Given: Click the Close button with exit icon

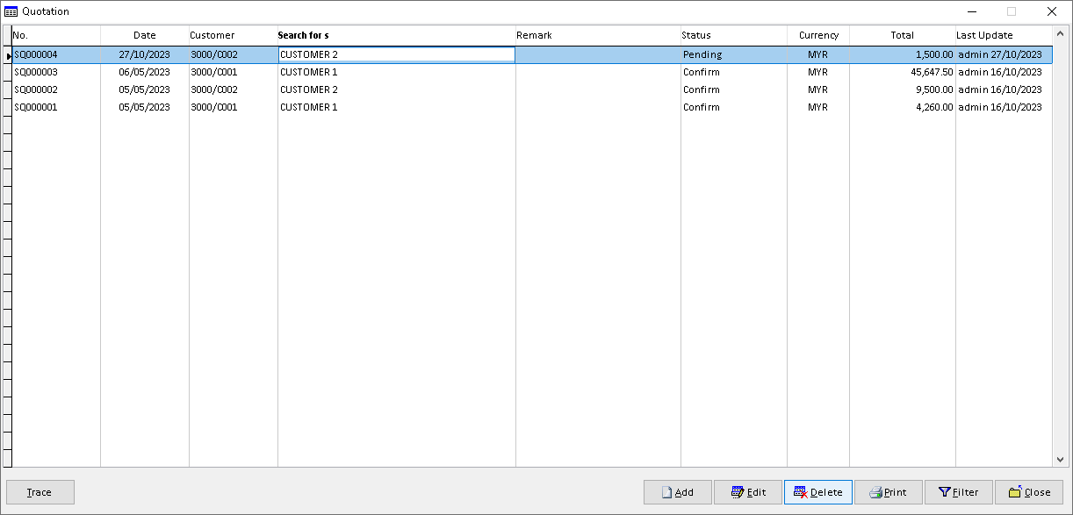Looking at the screenshot, I should 1028,492.
